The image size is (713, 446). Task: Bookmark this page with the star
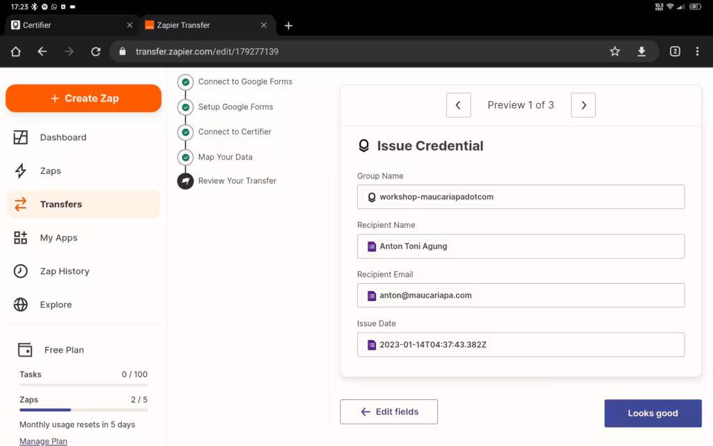click(615, 52)
